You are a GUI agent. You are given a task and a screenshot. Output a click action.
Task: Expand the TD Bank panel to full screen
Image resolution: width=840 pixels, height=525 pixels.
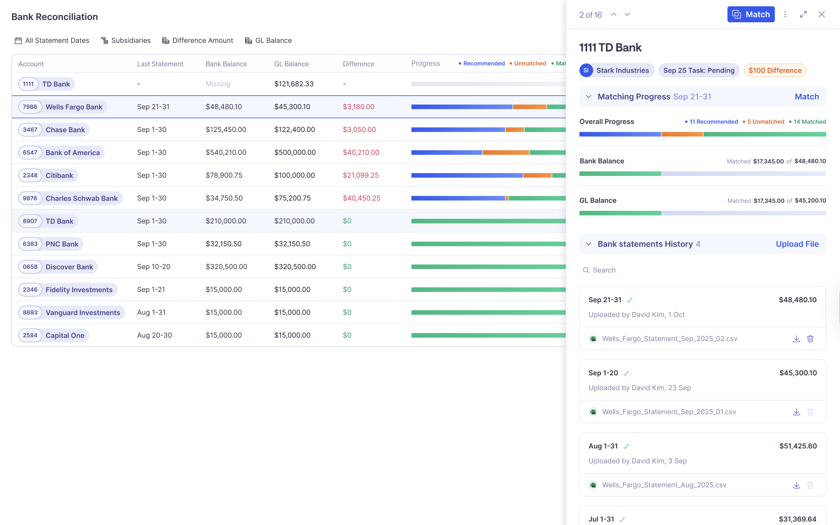803,14
